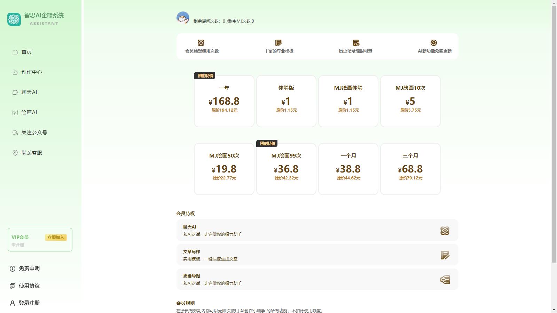
Task: Select the 一年 ¥168.8 membership plan
Action: (x=224, y=101)
